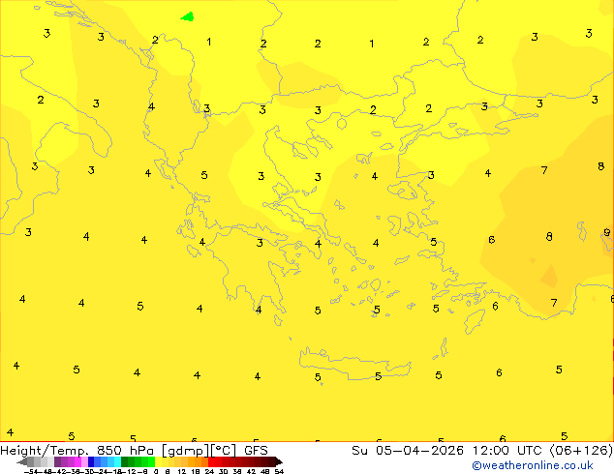Pick the dark blue segment of the temperature legend
Viewport: 614px width, 474px height.
tap(91, 461)
